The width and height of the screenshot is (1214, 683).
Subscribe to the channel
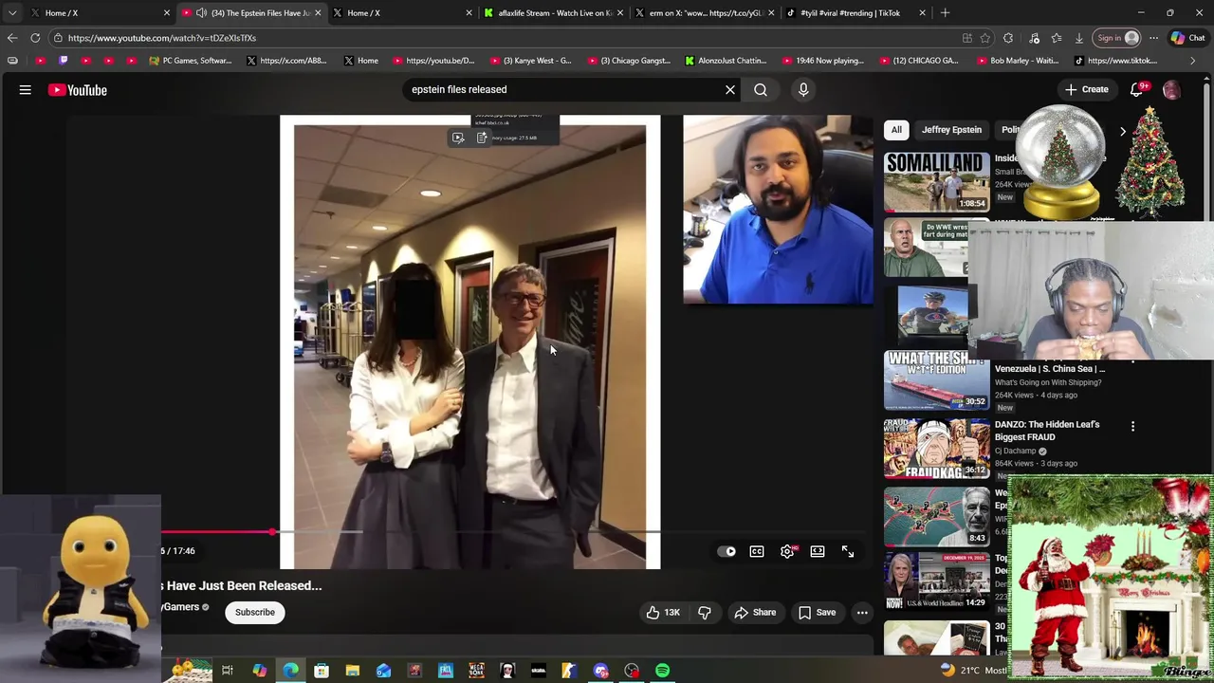pyautogui.click(x=255, y=613)
